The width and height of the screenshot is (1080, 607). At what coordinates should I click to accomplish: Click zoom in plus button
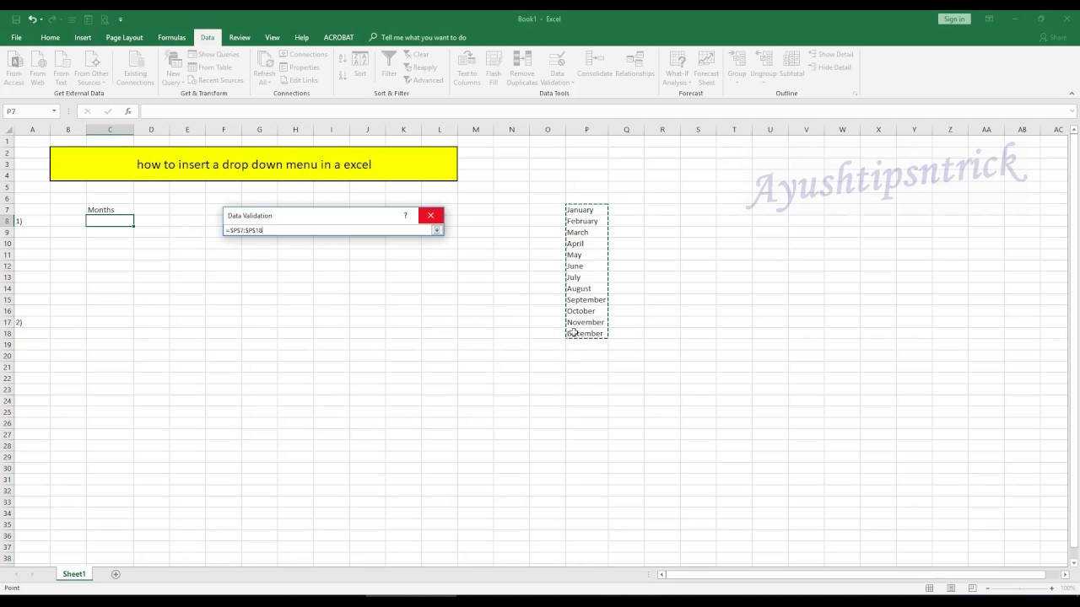point(1051,588)
